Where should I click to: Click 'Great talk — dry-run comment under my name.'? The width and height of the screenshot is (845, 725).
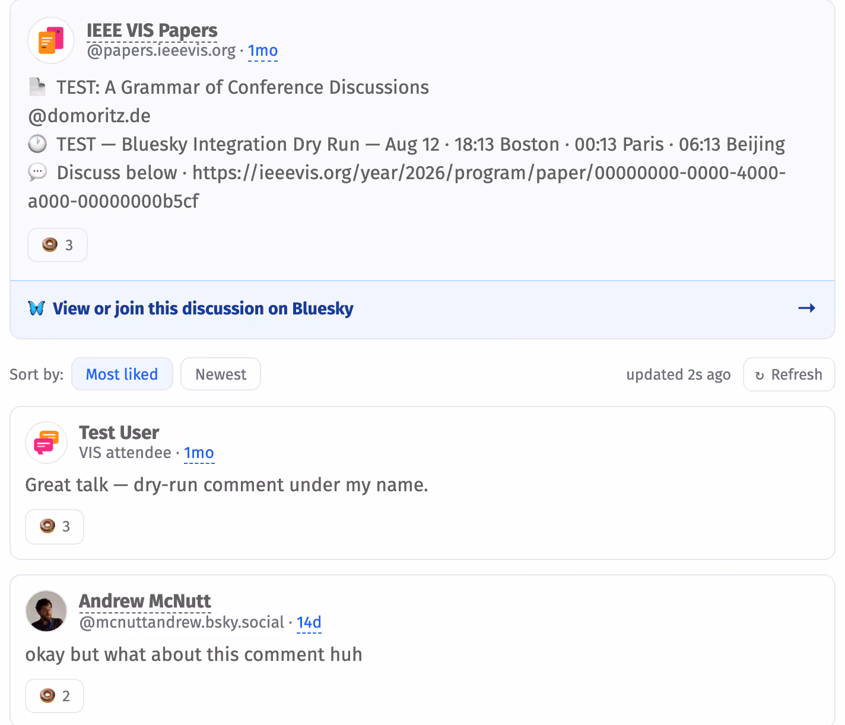pos(227,485)
